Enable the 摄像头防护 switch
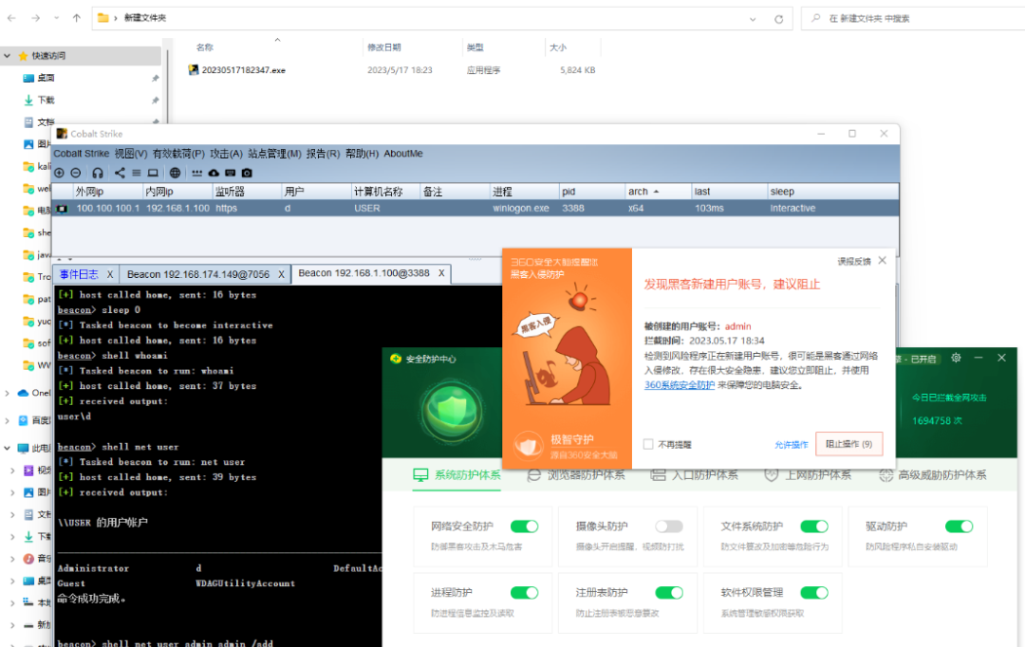This screenshot has width=1025, height=647. pos(669,527)
